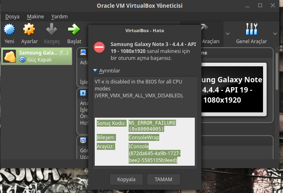Click the NS_ERROR_FAILURE result code text
Image resolution: width=283 pixels, height=193 pixels.
coord(152,126)
